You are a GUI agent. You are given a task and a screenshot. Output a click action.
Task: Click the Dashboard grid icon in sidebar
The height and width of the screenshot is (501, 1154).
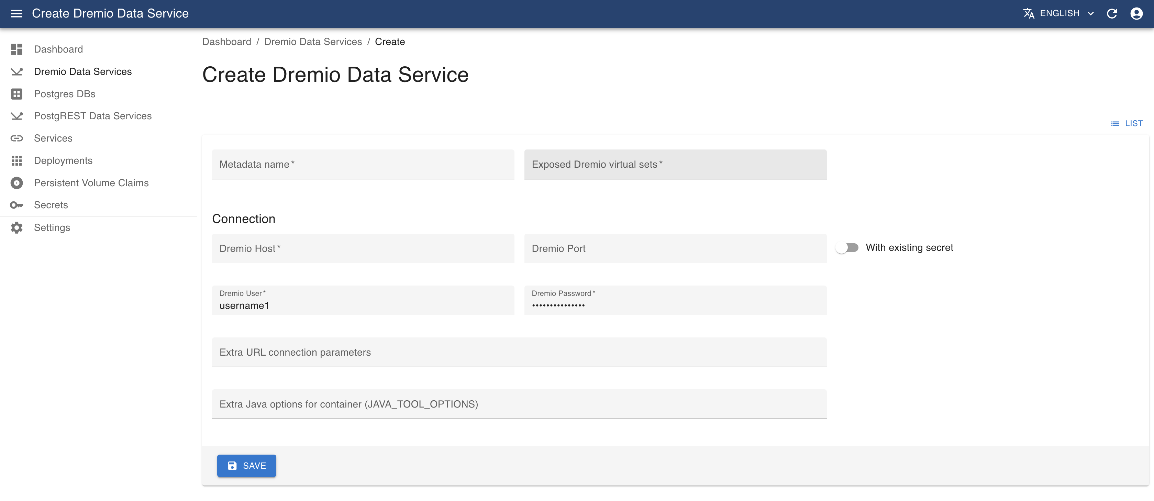click(16, 49)
